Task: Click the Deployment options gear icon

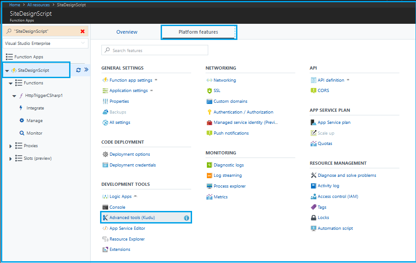Action: [105, 154]
